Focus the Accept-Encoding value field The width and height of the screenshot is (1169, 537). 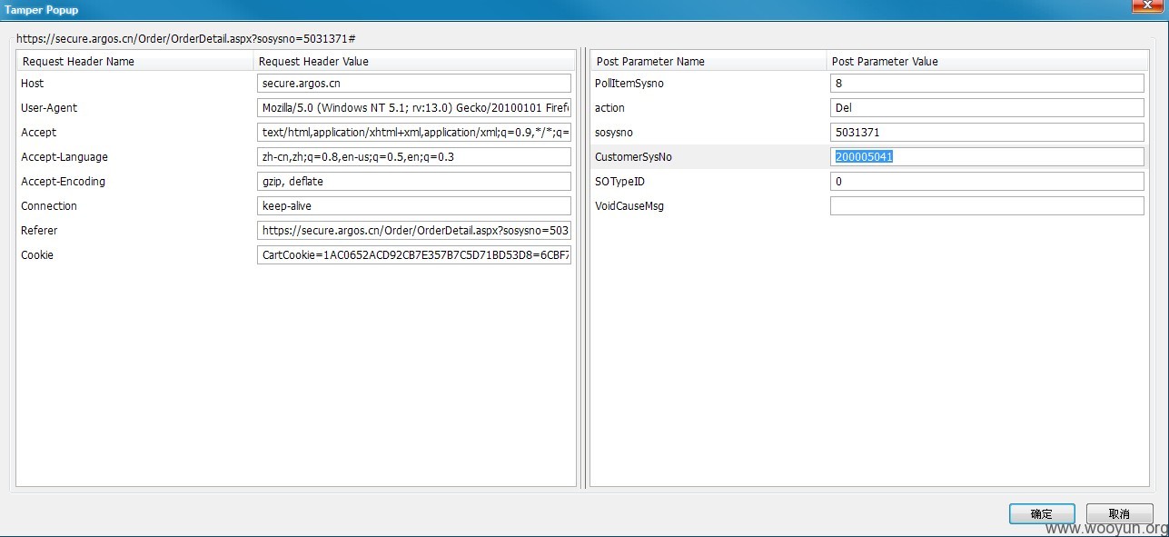click(414, 182)
